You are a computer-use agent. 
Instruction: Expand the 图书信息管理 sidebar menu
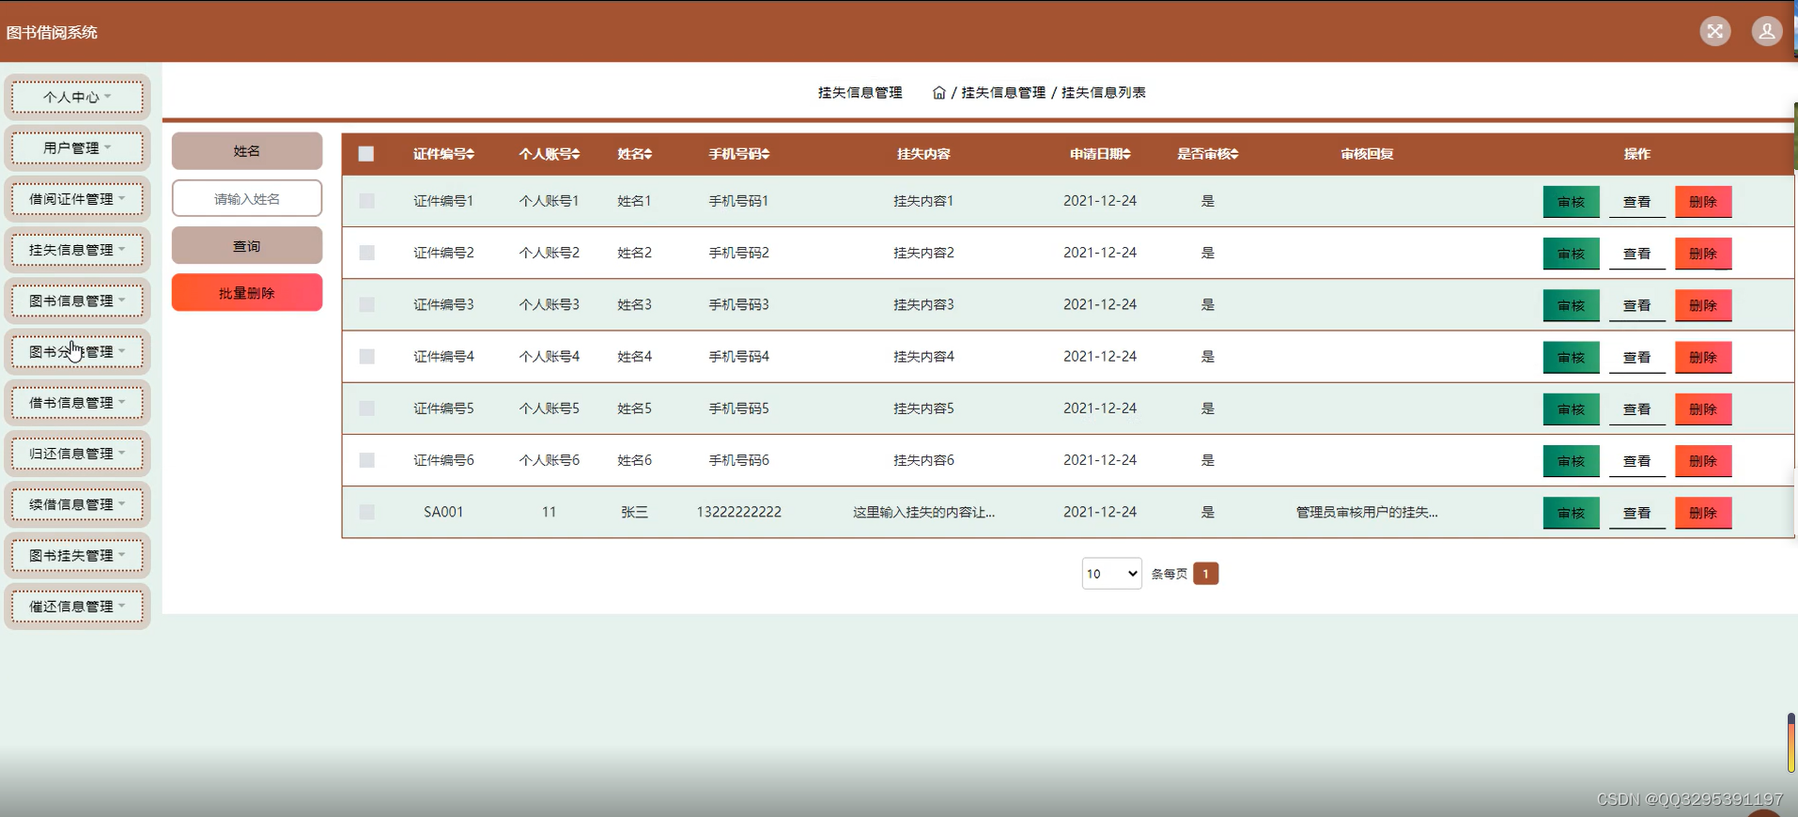pos(77,301)
